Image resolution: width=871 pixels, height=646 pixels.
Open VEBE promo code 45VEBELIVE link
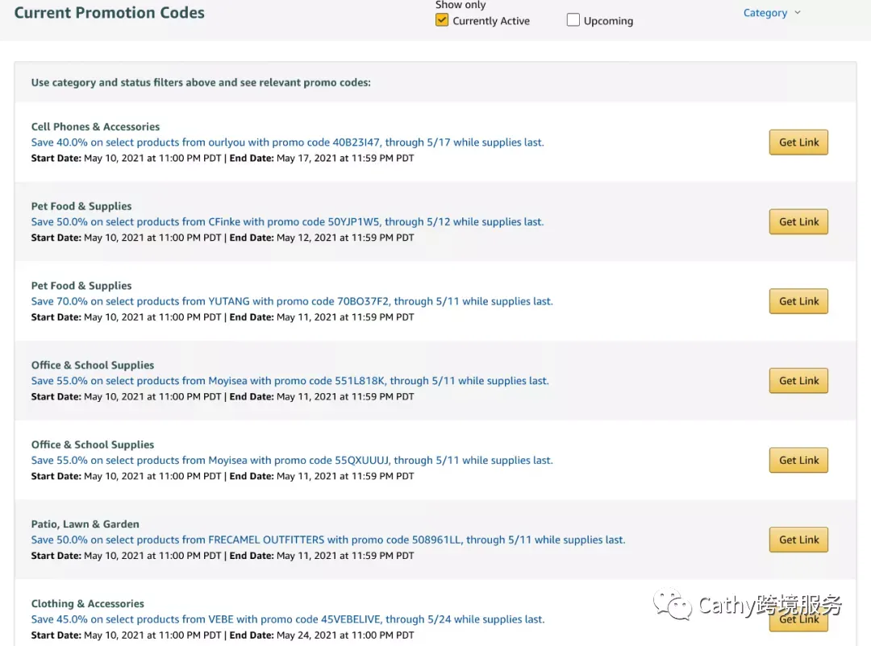pyautogui.click(x=288, y=619)
